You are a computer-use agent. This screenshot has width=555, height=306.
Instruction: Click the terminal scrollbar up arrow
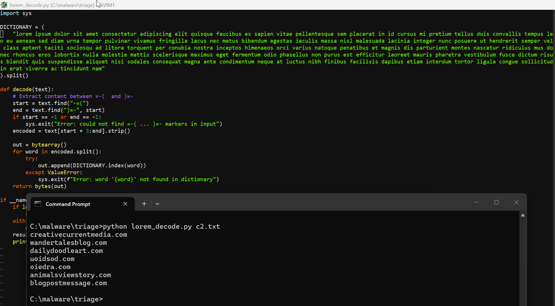(524, 215)
